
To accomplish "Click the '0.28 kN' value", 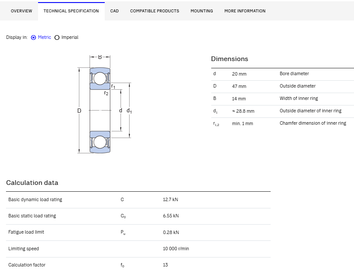I will click(x=171, y=232).
